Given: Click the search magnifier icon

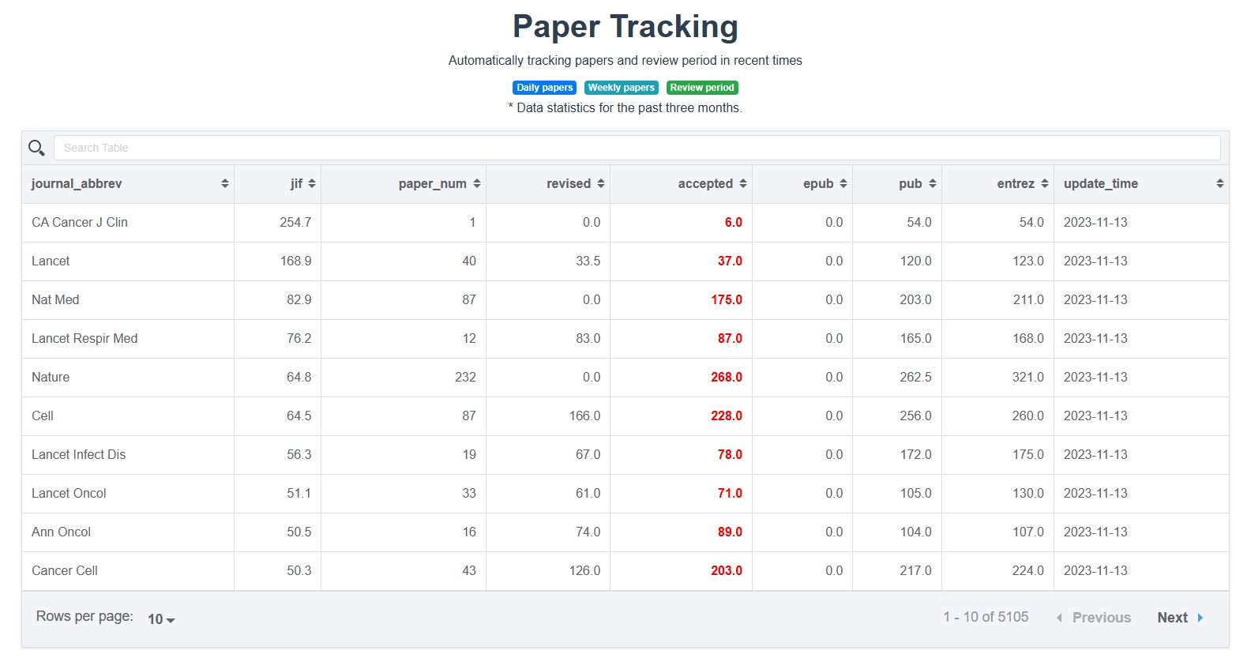Looking at the screenshot, I should pos(36,148).
